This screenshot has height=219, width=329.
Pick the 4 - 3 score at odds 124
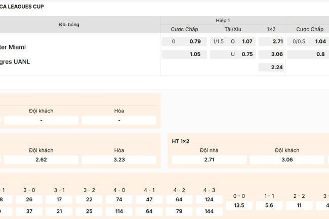[x=209, y=200]
